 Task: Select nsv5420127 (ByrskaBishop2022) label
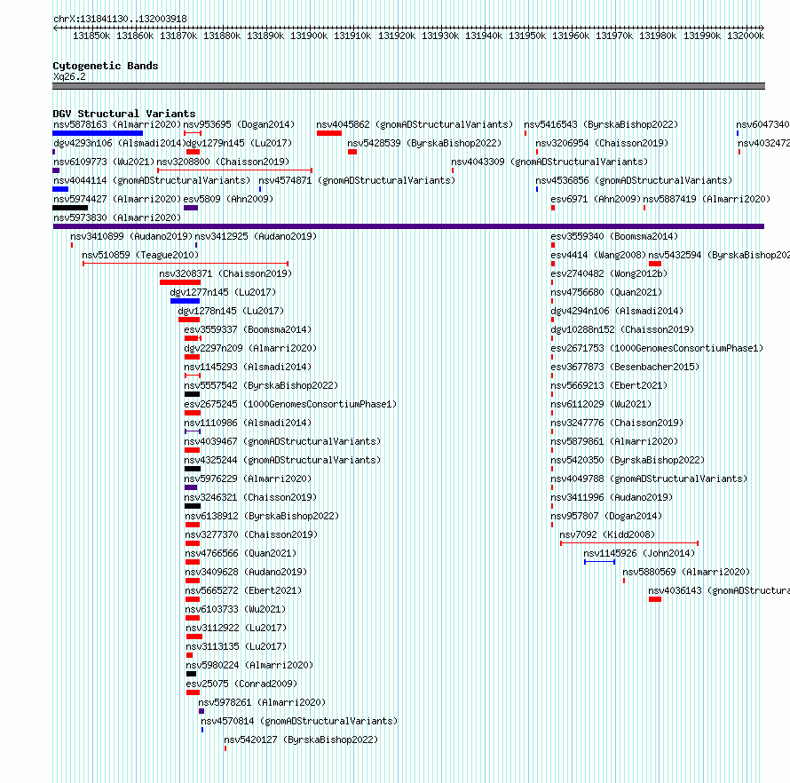301,739
